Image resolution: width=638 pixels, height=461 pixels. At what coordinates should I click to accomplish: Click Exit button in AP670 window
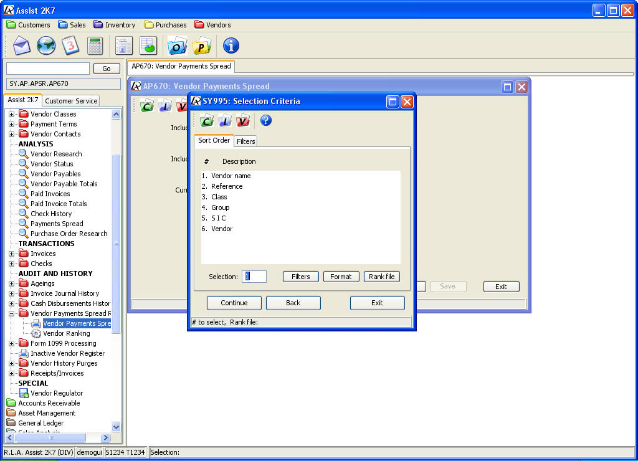click(x=502, y=287)
